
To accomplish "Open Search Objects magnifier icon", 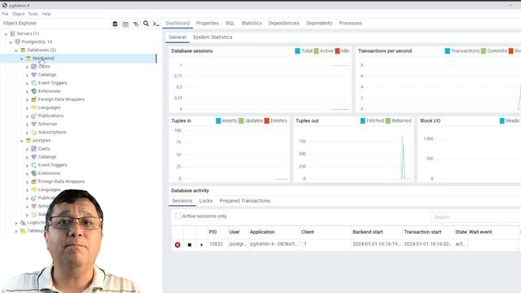I will coord(146,24).
